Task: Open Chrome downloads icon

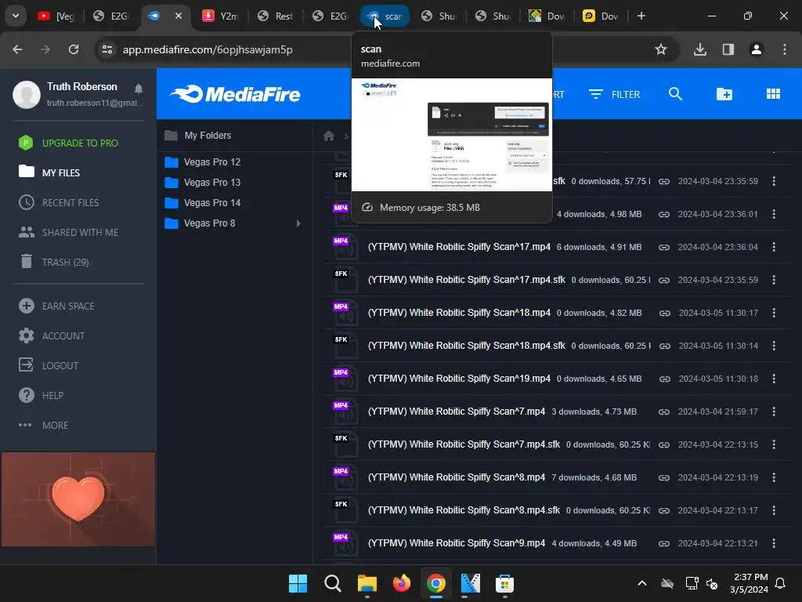Action: pos(700,49)
